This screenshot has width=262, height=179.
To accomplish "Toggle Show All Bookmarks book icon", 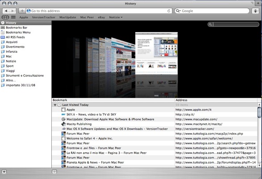I will click(5, 17).
